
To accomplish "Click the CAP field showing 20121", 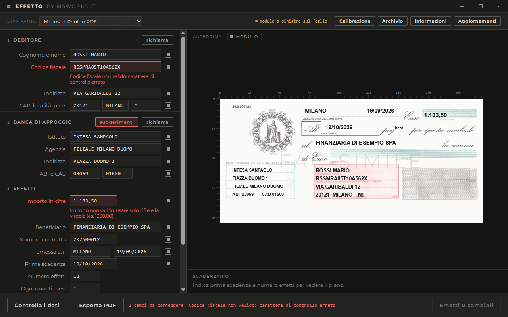I will click(85, 105).
